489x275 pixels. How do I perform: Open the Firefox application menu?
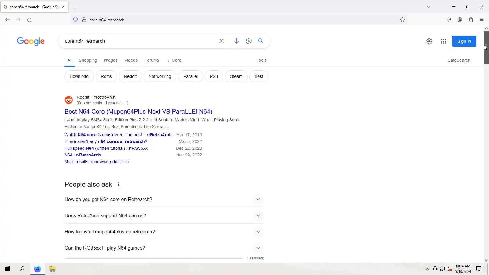coord(482,20)
